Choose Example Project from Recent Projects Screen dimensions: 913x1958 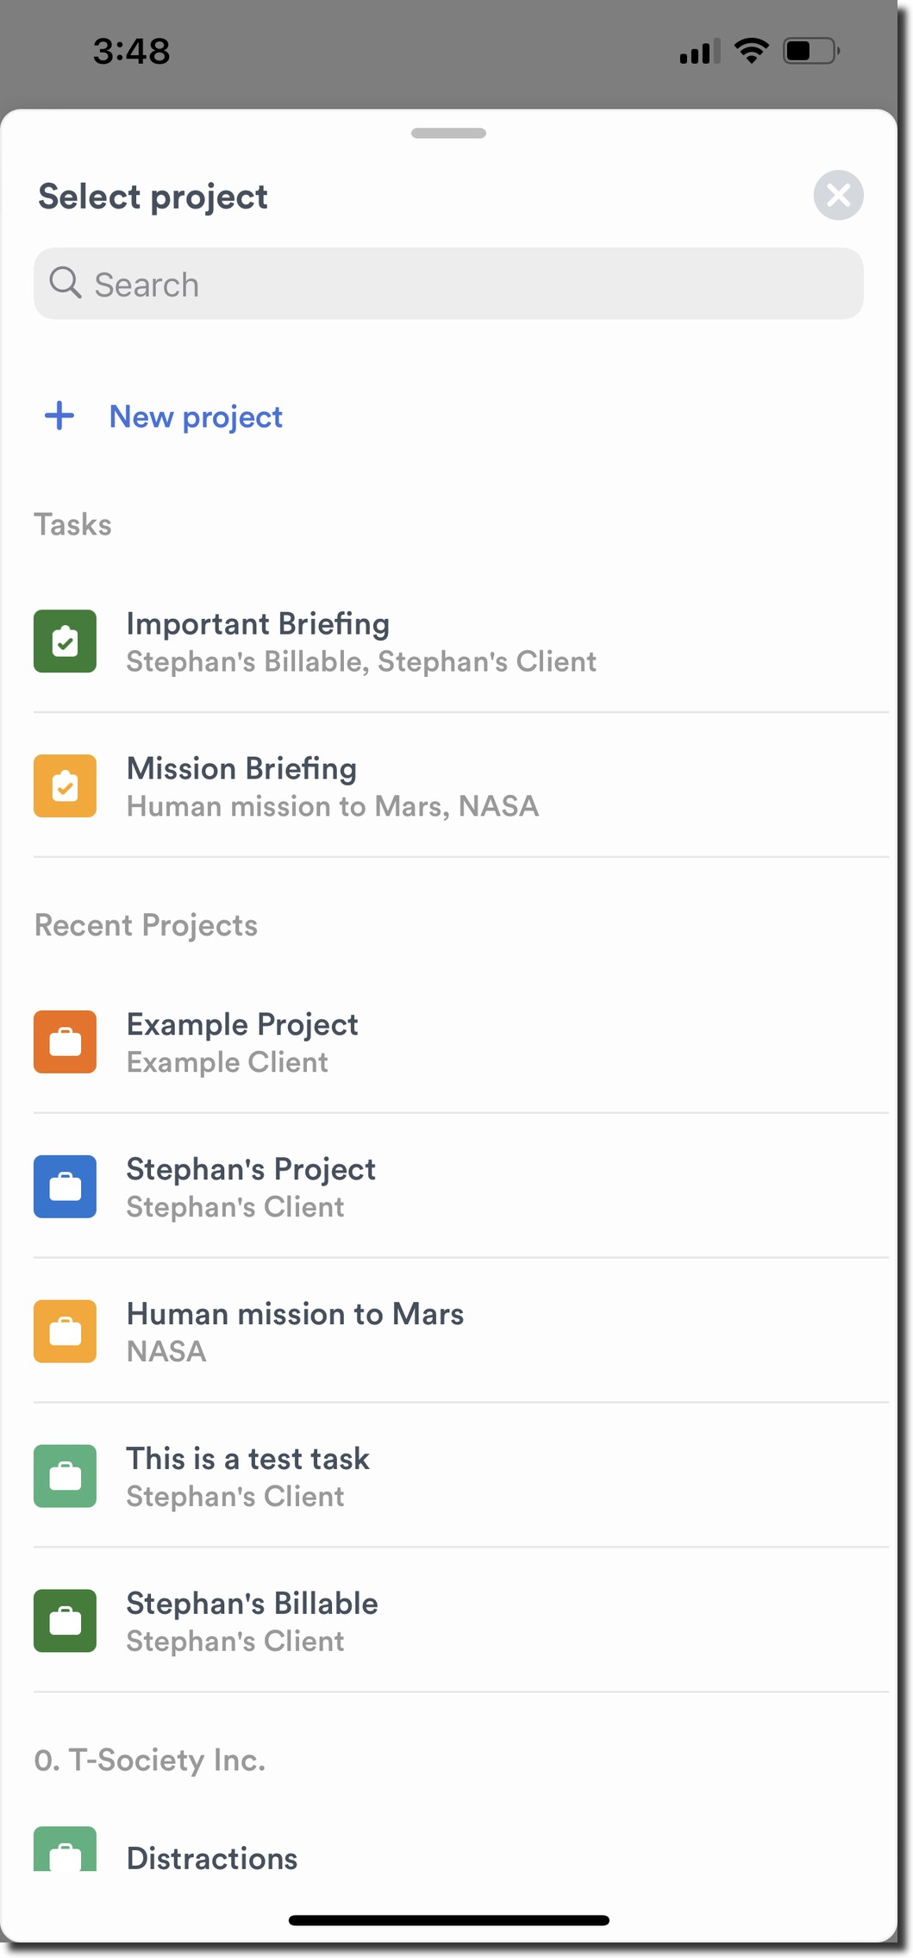(242, 1042)
